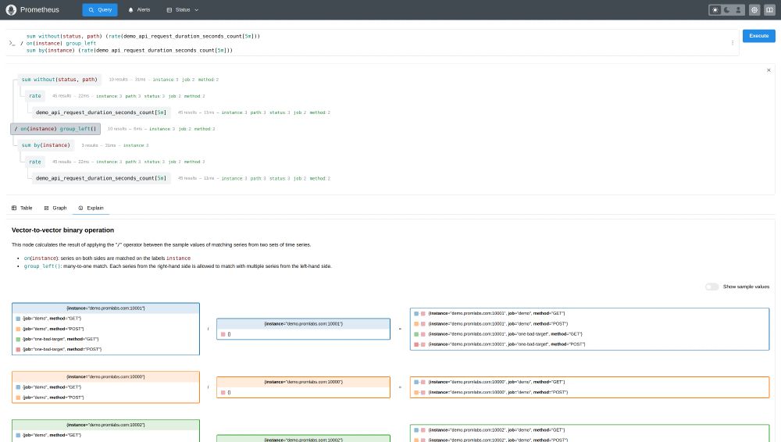
Task: Open settings gear in header
Action: tap(754, 10)
